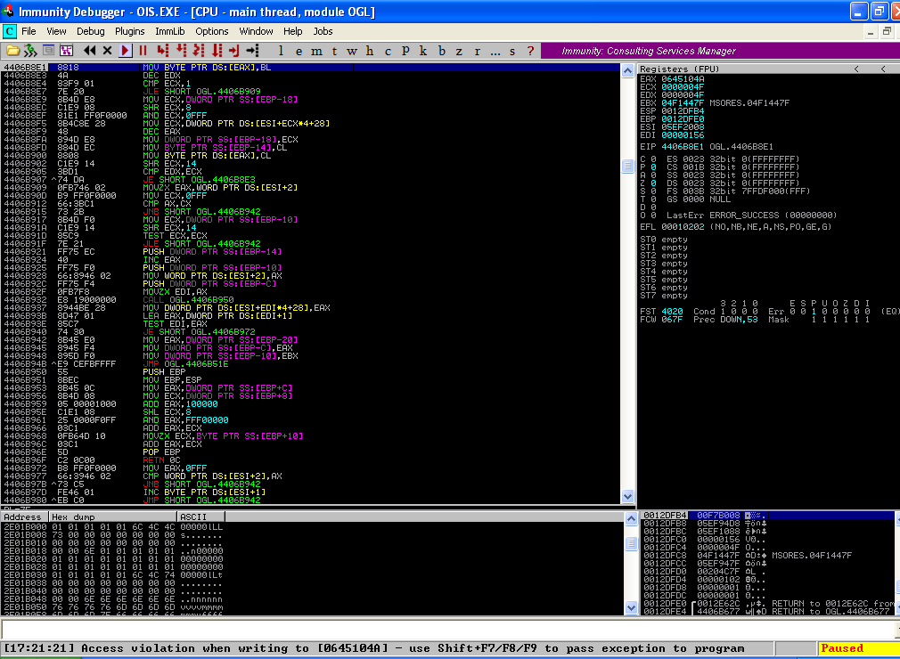Click the command input box above status bar
Image resolution: width=900 pixels, height=659 pixels.
click(x=447, y=630)
